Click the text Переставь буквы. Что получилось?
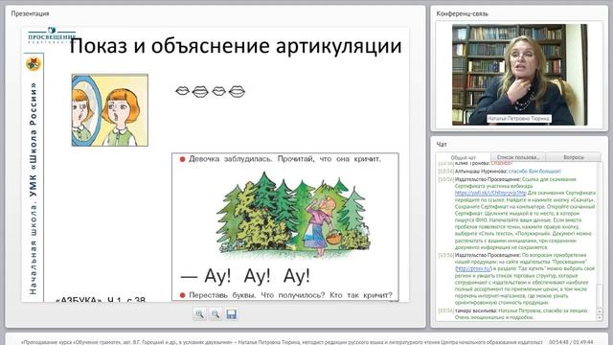 [257, 295]
